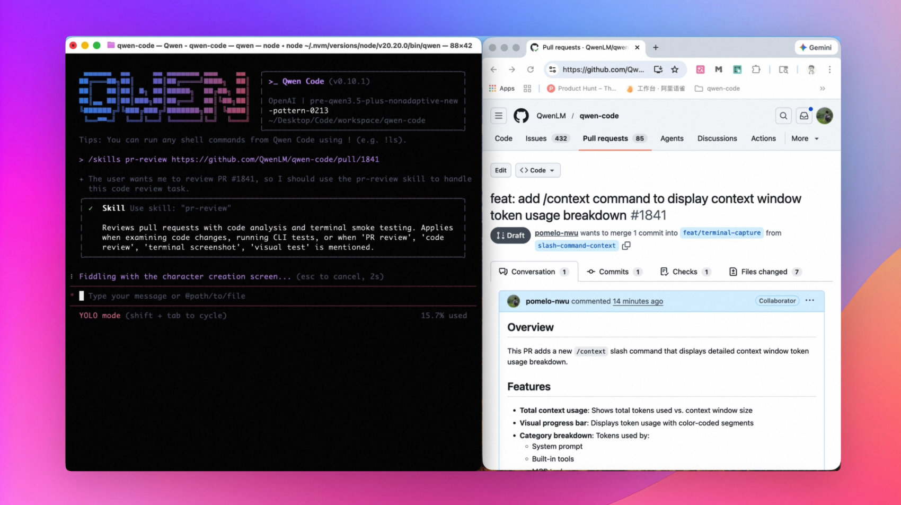901x505 pixels.
Task: Open pomelo-nwu's profile link
Action: [556, 233]
